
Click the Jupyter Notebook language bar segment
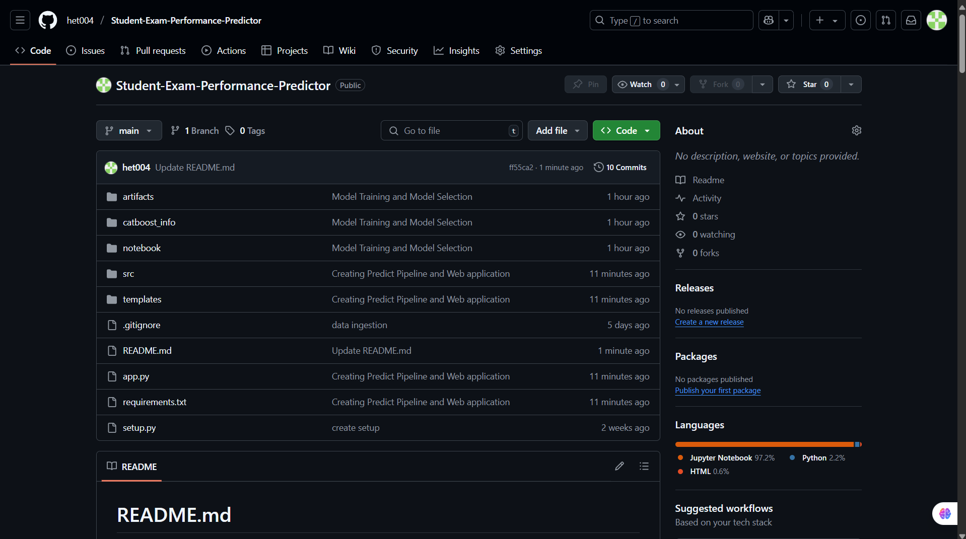(x=765, y=444)
